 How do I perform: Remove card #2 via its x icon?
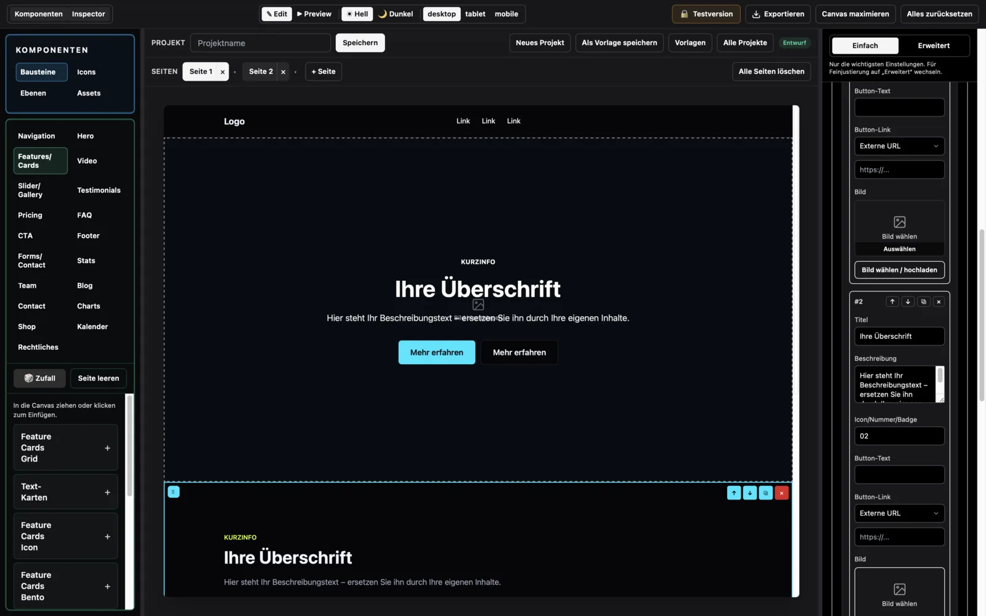pos(939,301)
